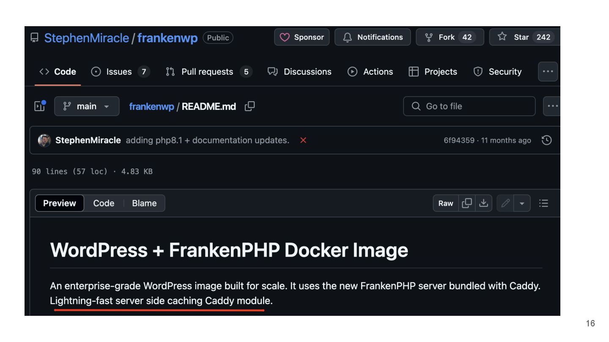Click the failed status X icon
Image resolution: width=609 pixels, height=342 pixels.
pos(303,140)
